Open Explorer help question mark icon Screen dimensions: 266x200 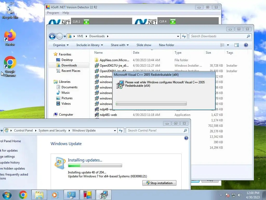coord(246,45)
